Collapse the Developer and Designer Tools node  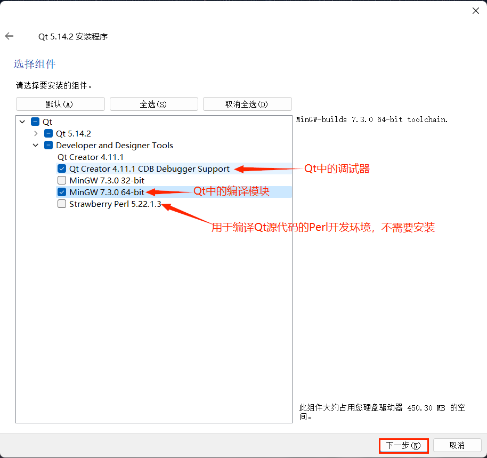tap(36, 146)
